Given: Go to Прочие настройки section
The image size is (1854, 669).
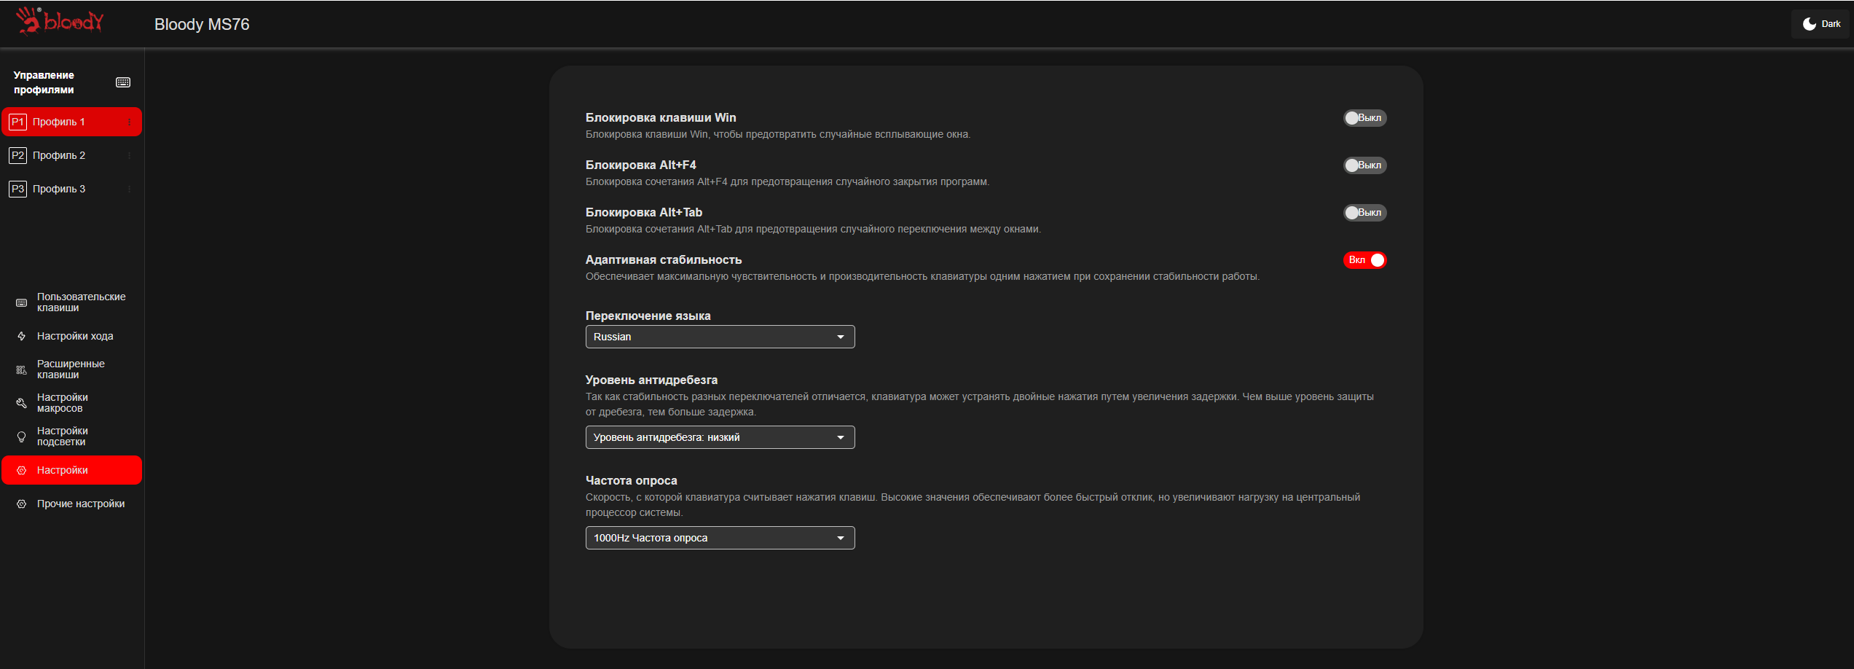Looking at the screenshot, I should [71, 504].
